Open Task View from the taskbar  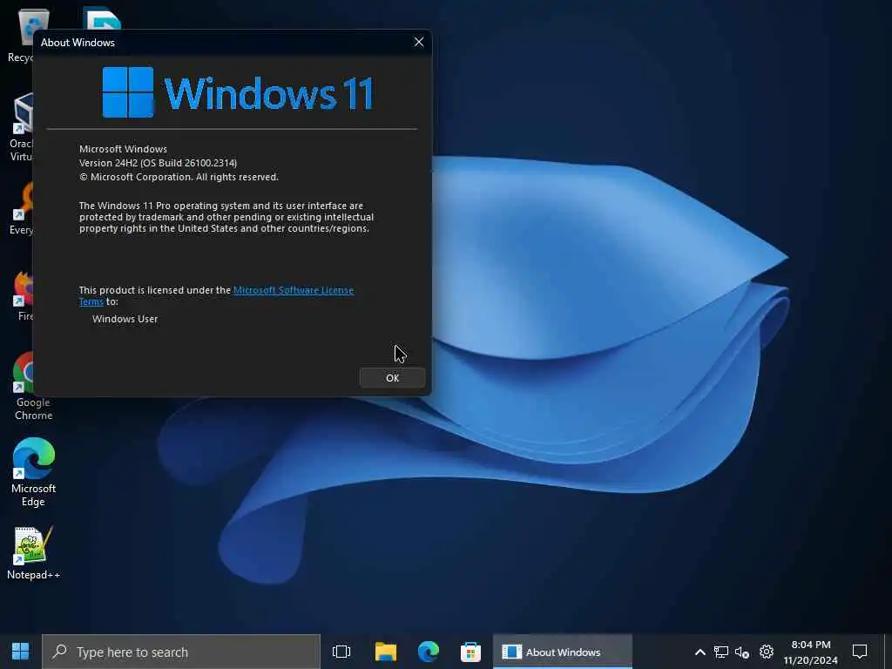341,652
